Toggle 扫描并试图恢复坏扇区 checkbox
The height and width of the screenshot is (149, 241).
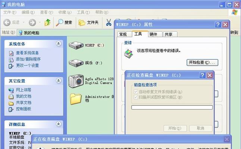pos(136,97)
